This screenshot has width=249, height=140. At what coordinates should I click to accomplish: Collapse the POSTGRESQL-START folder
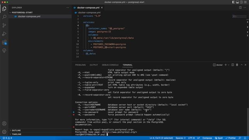click(x=22, y=12)
